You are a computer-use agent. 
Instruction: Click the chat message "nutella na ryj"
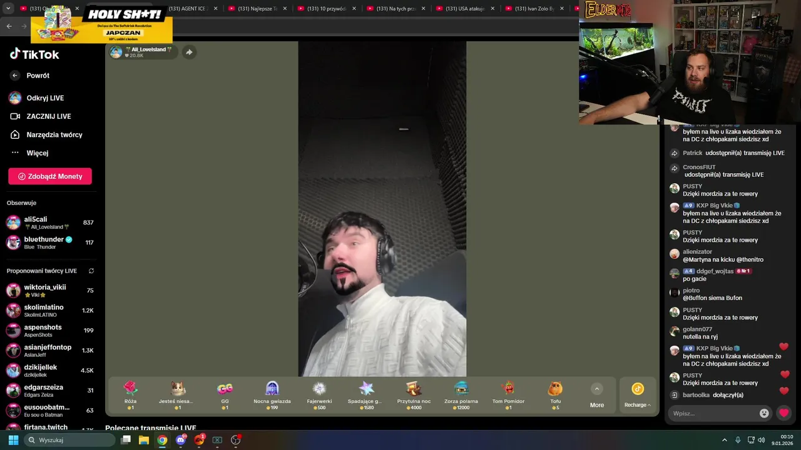[700, 337]
